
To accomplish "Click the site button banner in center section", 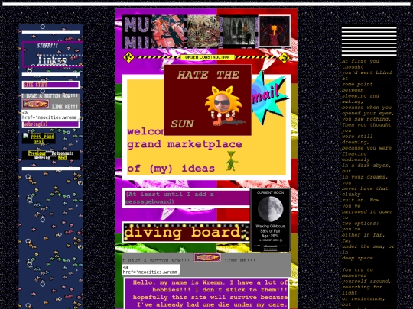I will coord(207,258).
